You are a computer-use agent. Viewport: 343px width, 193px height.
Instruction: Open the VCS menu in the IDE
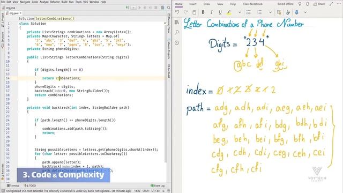86,2
